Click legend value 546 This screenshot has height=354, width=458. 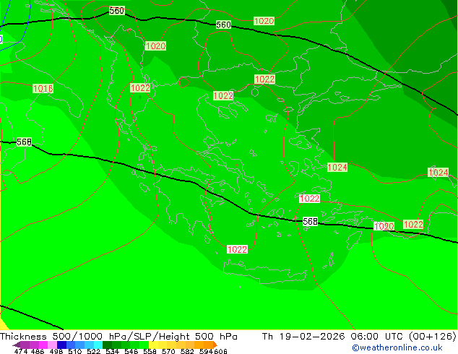(x=131, y=351)
